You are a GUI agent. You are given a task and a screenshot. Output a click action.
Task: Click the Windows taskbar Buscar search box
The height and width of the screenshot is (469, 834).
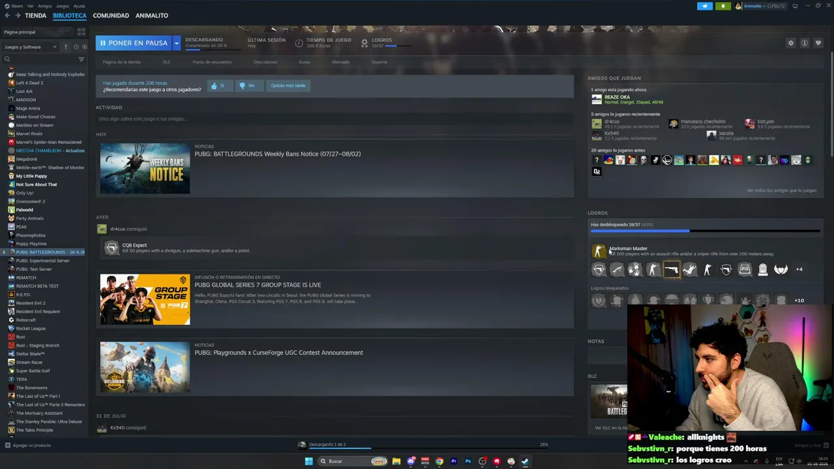tap(352, 461)
